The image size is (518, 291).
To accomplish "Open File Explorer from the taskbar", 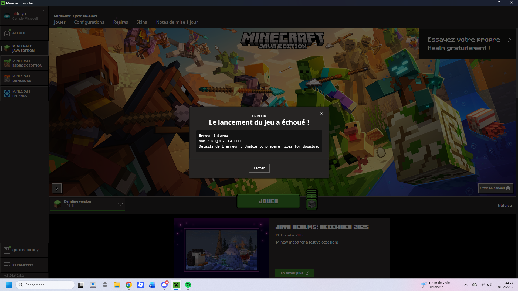I will pyautogui.click(x=117, y=285).
